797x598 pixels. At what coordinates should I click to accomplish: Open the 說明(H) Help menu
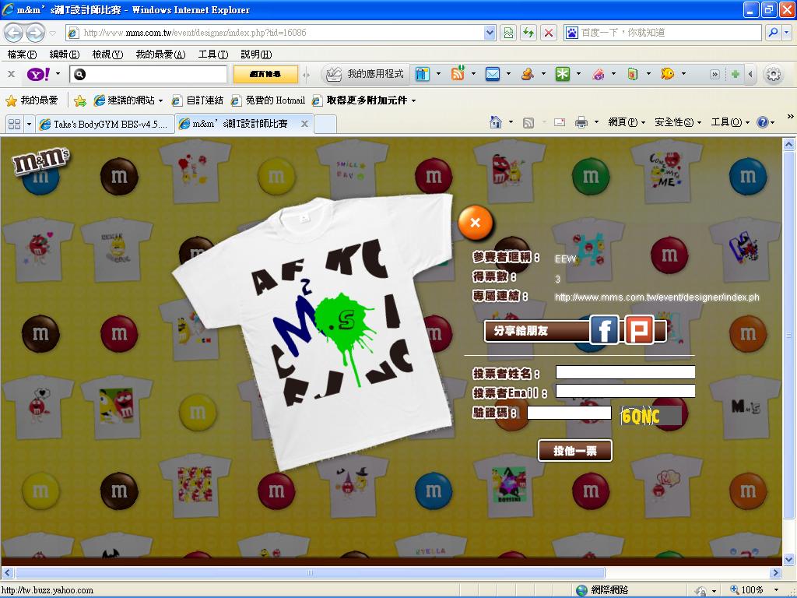point(256,54)
